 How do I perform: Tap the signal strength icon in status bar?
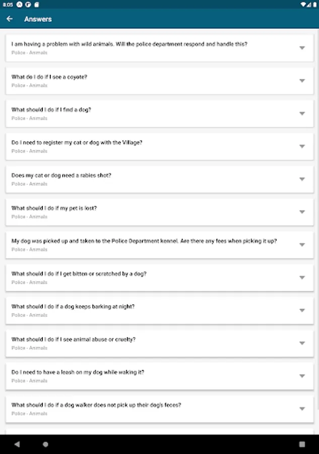[308, 4]
